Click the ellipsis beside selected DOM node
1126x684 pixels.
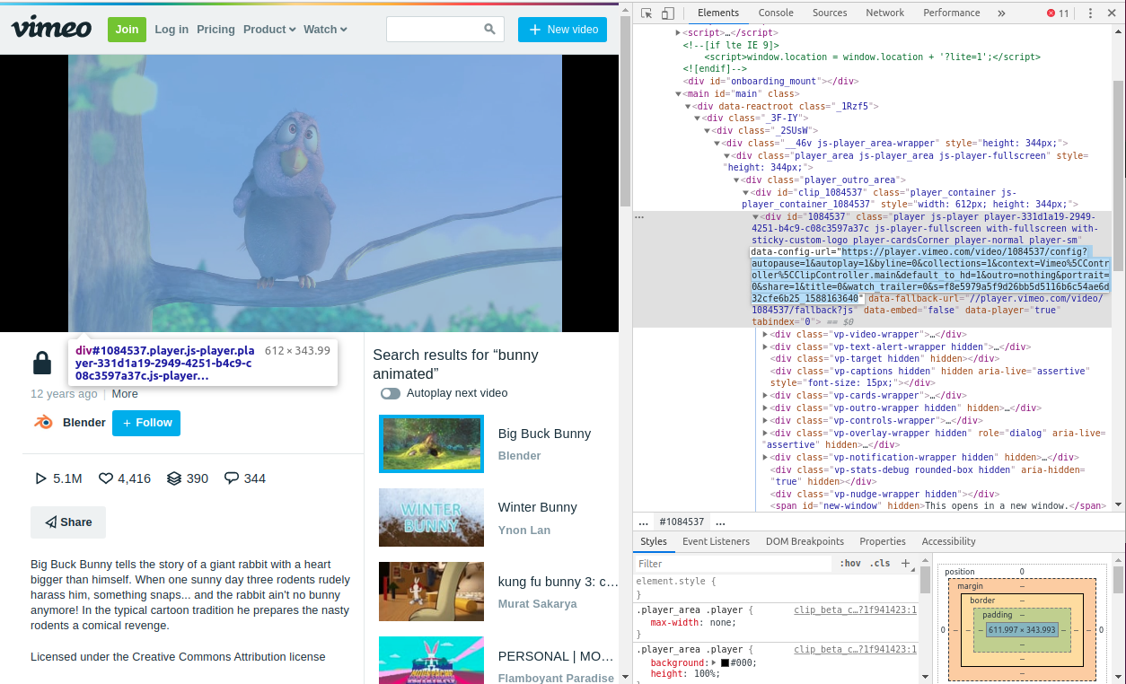(639, 216)
